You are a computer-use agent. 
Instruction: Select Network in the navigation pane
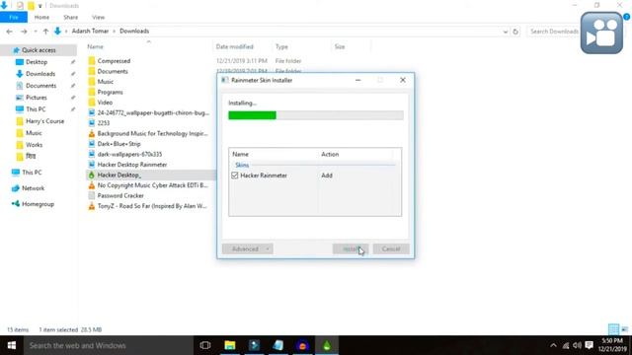(33, 188)
